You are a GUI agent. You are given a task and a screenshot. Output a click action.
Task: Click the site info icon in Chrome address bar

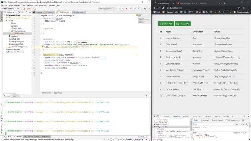pyautogui.click(x=168, y=8)
